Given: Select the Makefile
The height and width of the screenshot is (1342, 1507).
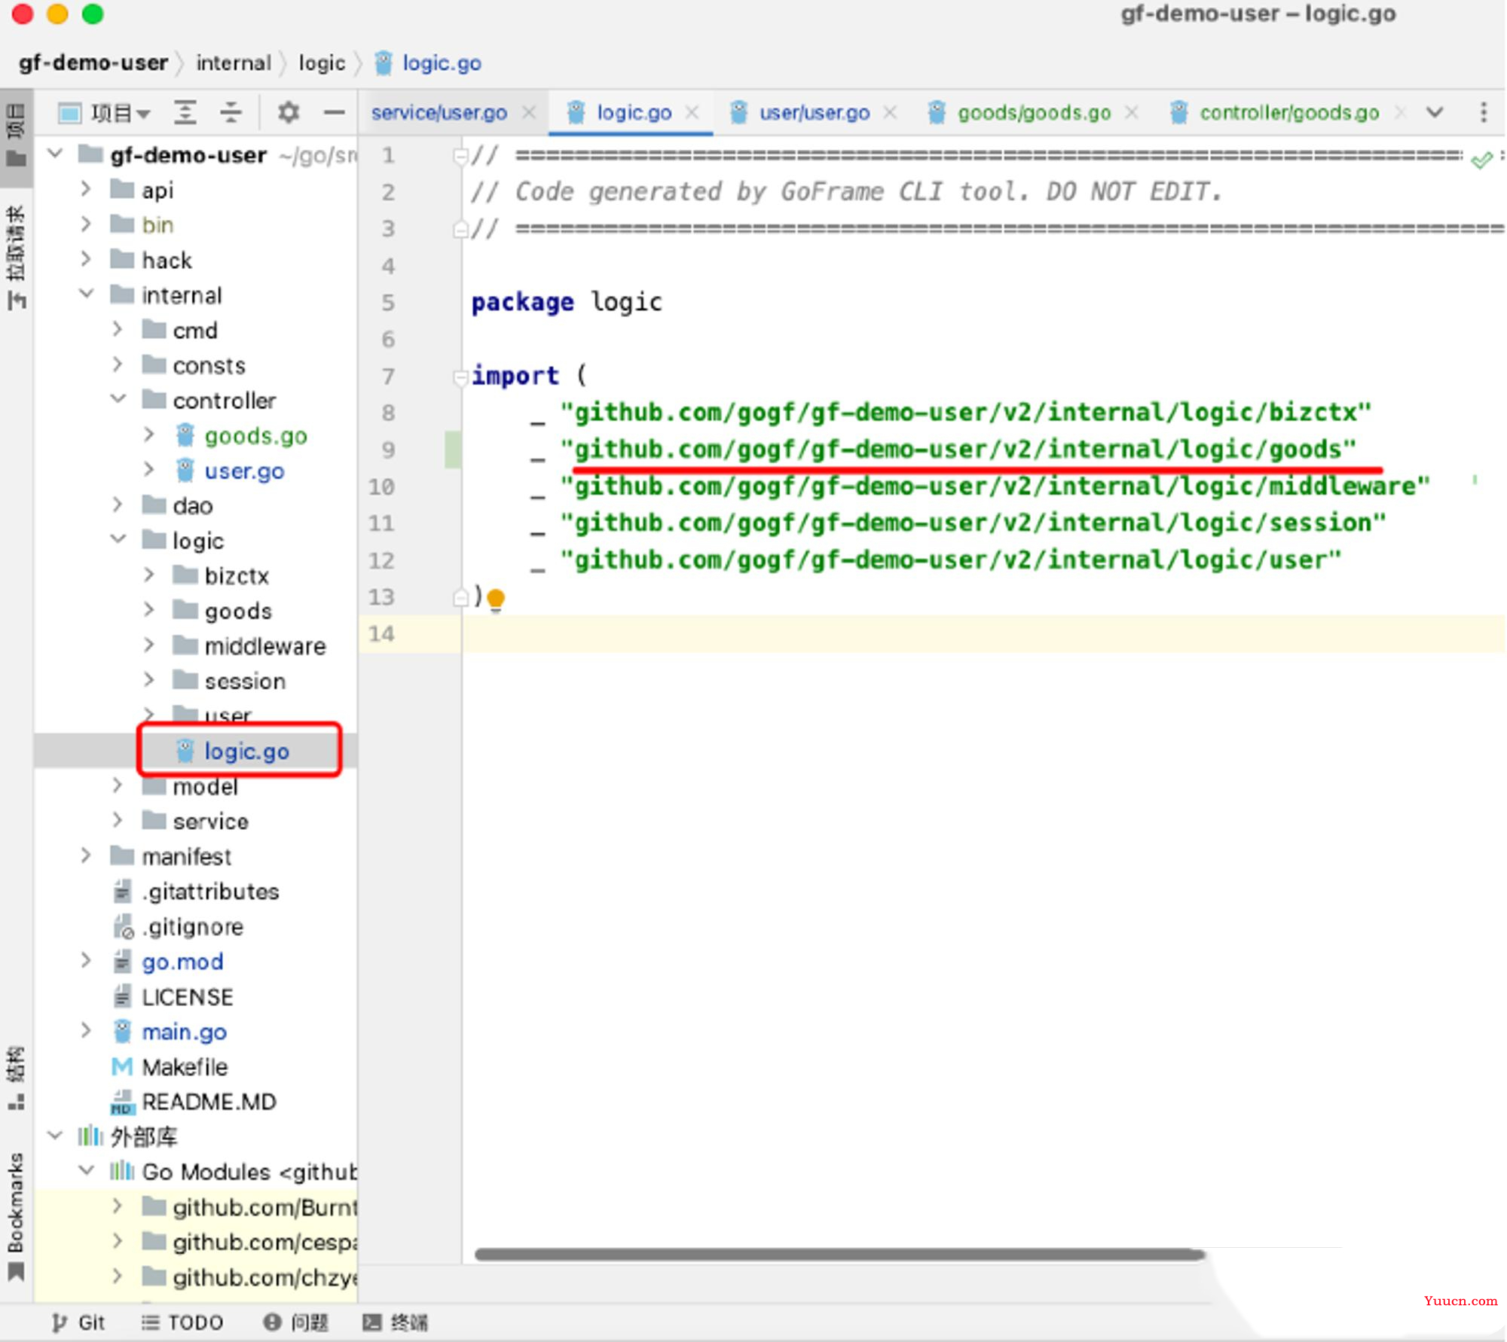Looking at the screenshot, I should coord(185,1067).
